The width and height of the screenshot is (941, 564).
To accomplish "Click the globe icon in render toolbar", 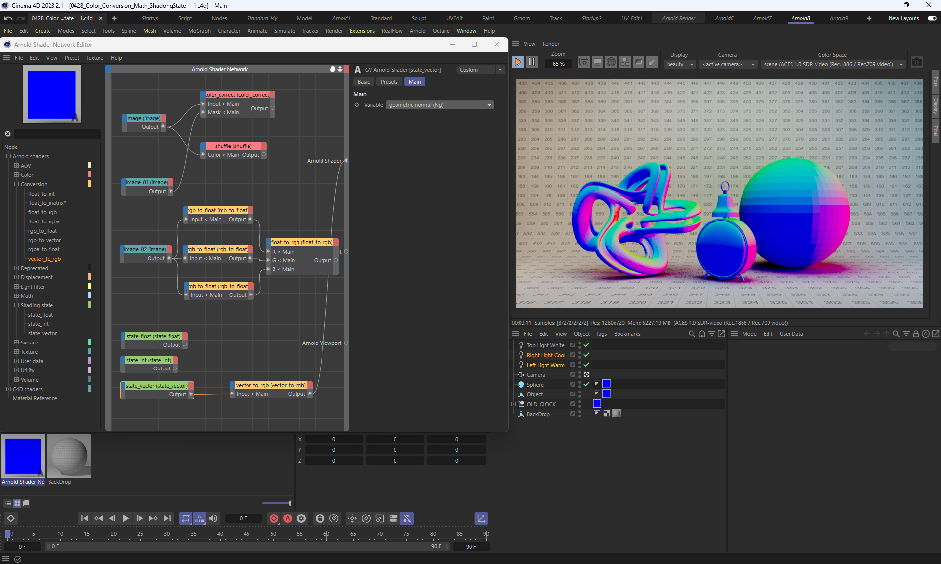I will pos(611,62).
